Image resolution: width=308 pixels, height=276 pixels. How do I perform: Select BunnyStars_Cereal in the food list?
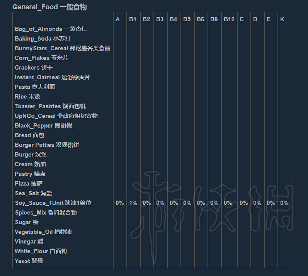tap(62, 48)
